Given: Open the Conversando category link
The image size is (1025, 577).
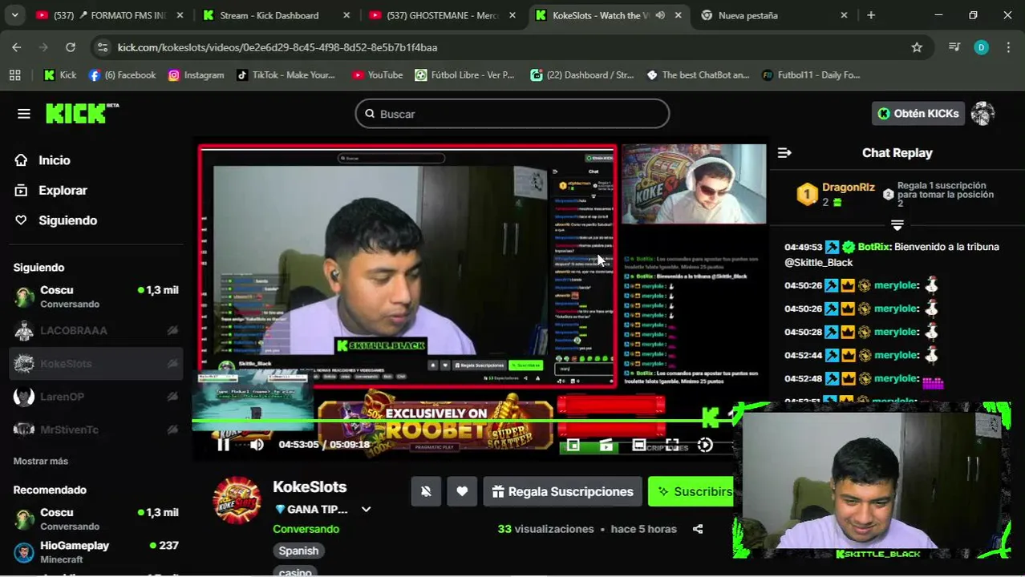Looking at the screenshot, I should (x=306, y=529).
